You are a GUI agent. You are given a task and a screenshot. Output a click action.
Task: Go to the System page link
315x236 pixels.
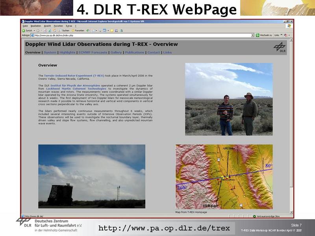click(x=50, y=52)
